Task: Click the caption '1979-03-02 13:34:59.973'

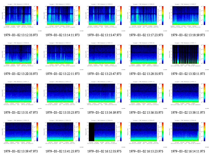Action: click(x=104, y=113)
